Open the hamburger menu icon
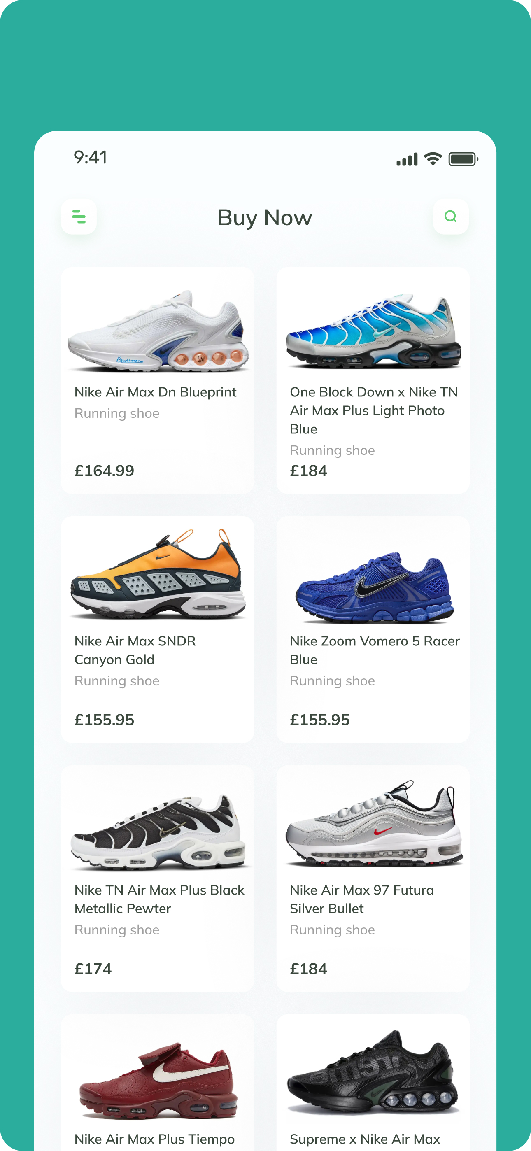This screenshot has width=531, height=1151. [x=79, y=217]
